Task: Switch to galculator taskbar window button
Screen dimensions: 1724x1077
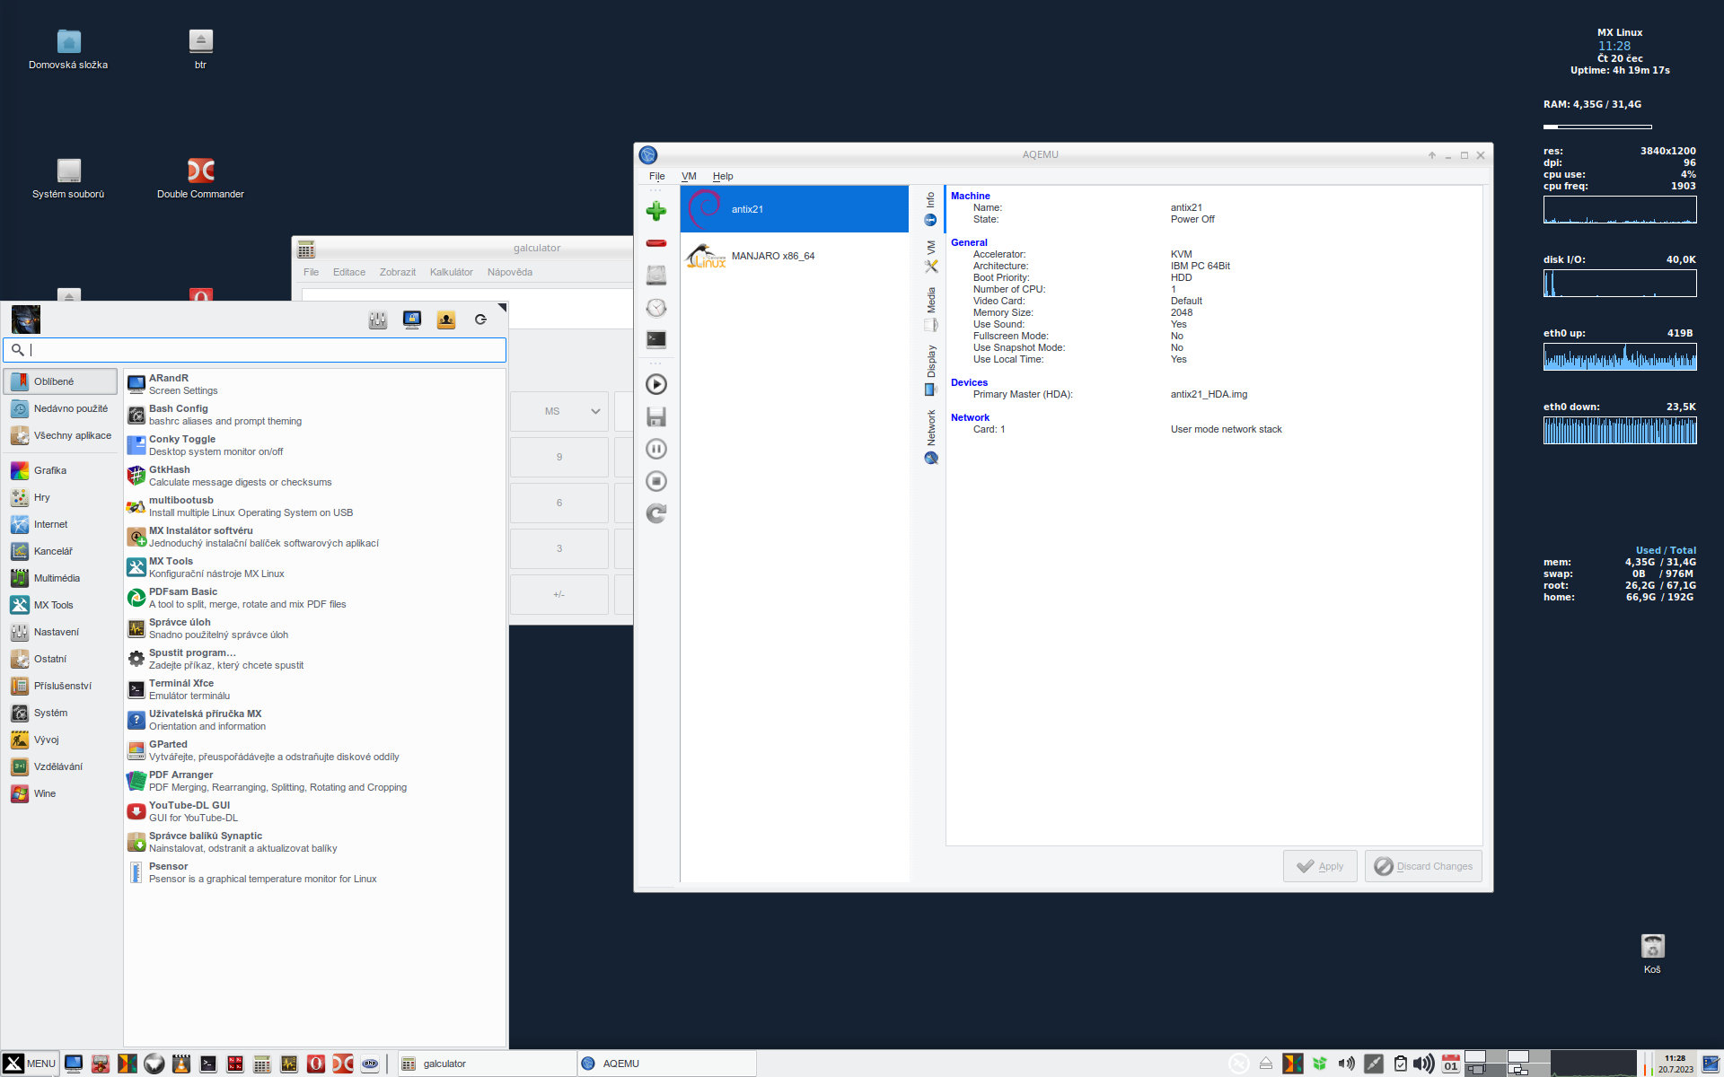Action: pyautogui.click(x=485, y=1064)
